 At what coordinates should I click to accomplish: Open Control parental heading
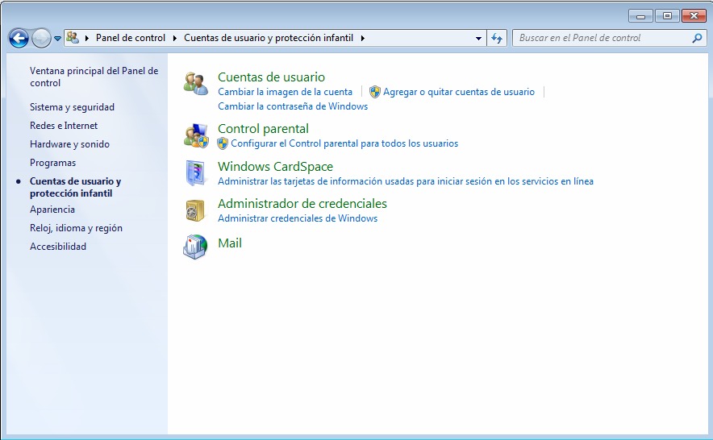(x=263, y=129)
